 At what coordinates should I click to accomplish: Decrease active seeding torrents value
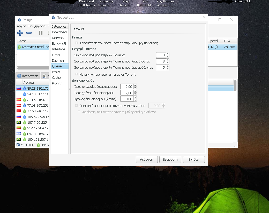click(x=168, y=69)
